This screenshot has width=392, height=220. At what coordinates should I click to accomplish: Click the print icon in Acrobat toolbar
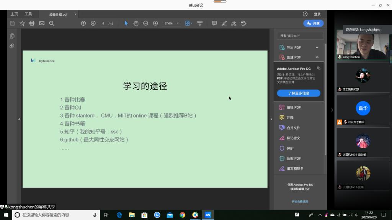tap(32, 23)
